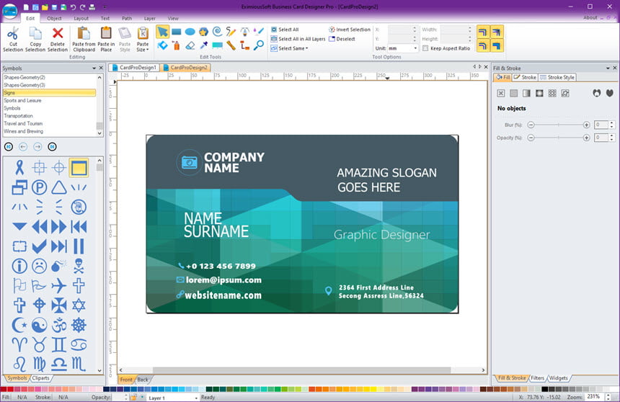The height and width of the screenshot is (402, 620).
Task: Switch to the Stroke Style tab
Action: click(x=557, y=78)
